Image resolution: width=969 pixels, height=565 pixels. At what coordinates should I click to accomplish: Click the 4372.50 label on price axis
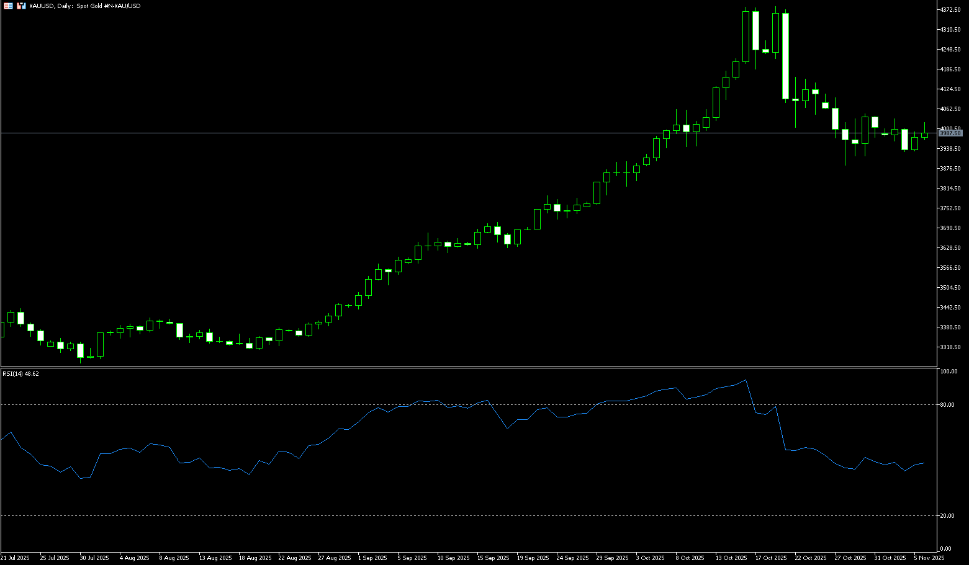point(950,10)
